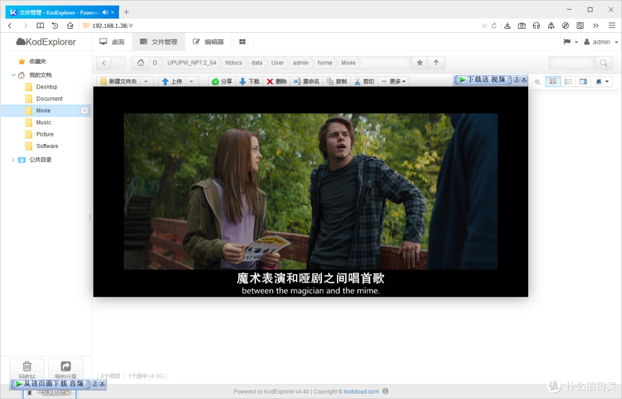
Task: Select the Picture folder in tree
Action: click(45, 135)
